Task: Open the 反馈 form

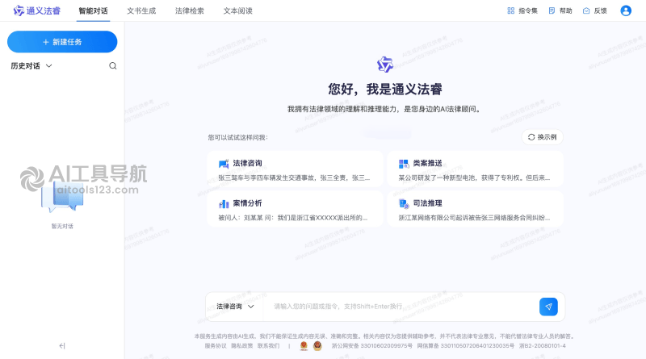Action: [x=594, y=10]
